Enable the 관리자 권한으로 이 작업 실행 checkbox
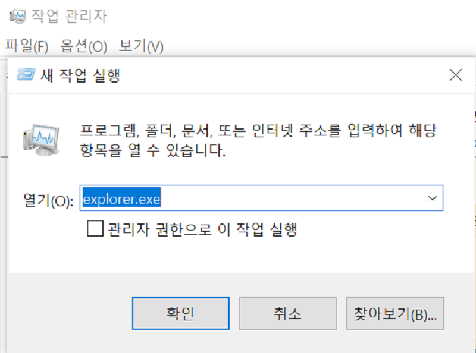The image size is (476, 353). coord(95,228)
